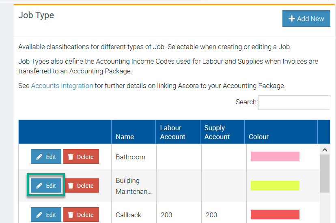
Task: Focus the Search input field
Action: point(294,103)
